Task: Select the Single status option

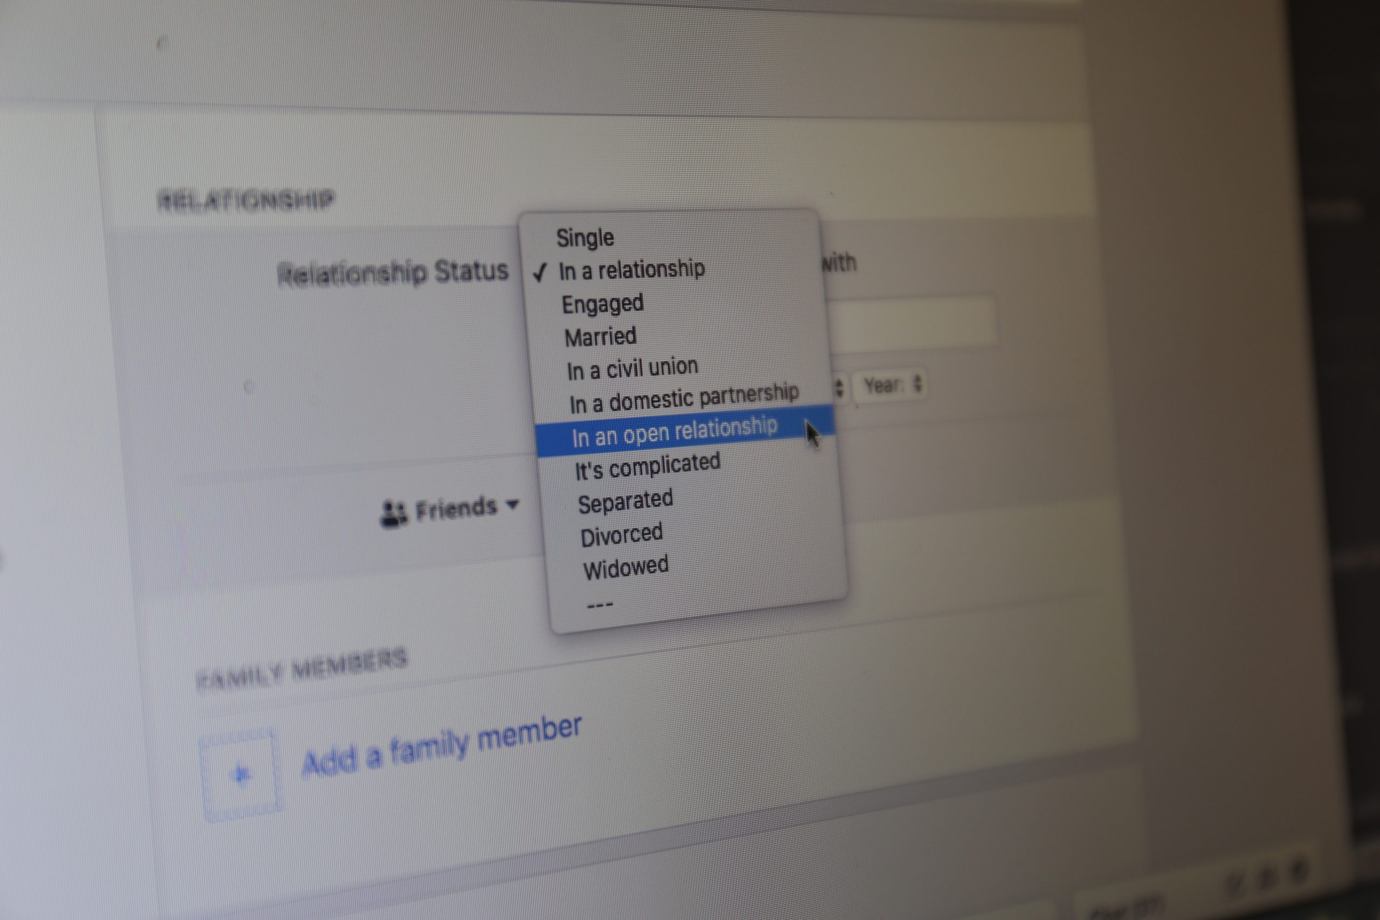Action: 585,238
